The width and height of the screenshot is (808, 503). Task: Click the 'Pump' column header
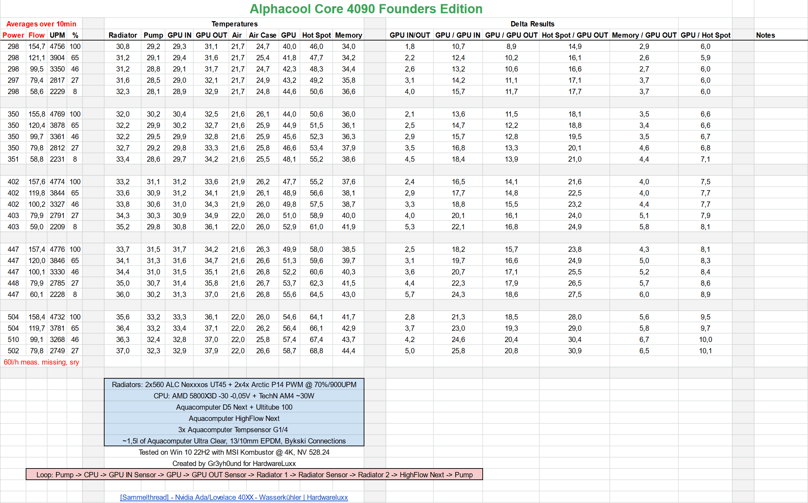[x=153, y=35]
